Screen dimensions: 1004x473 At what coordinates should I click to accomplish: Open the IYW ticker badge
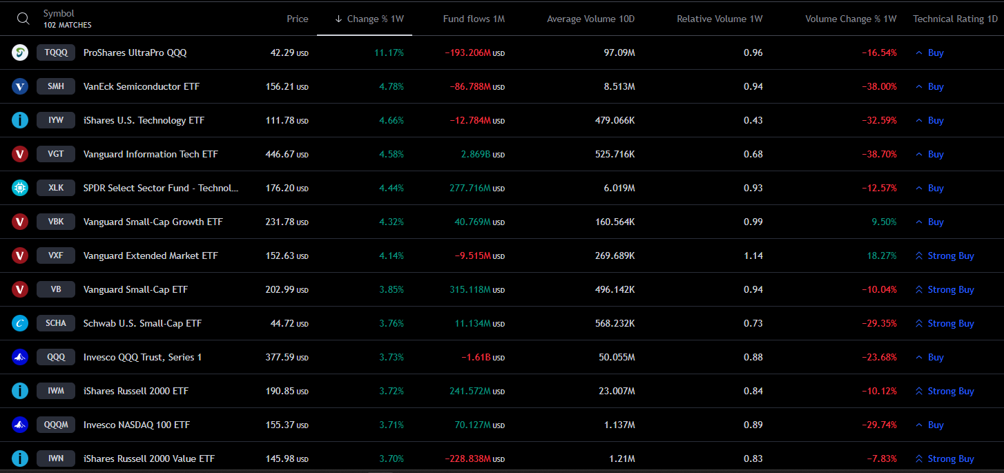(x=56, y=120)
